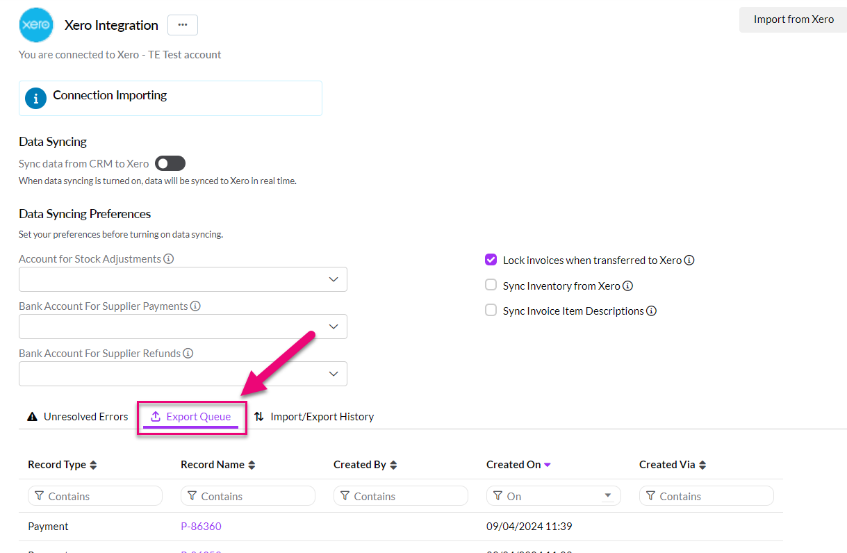
Task: Click the Connection Importing info icon
Action: point(35,98)
